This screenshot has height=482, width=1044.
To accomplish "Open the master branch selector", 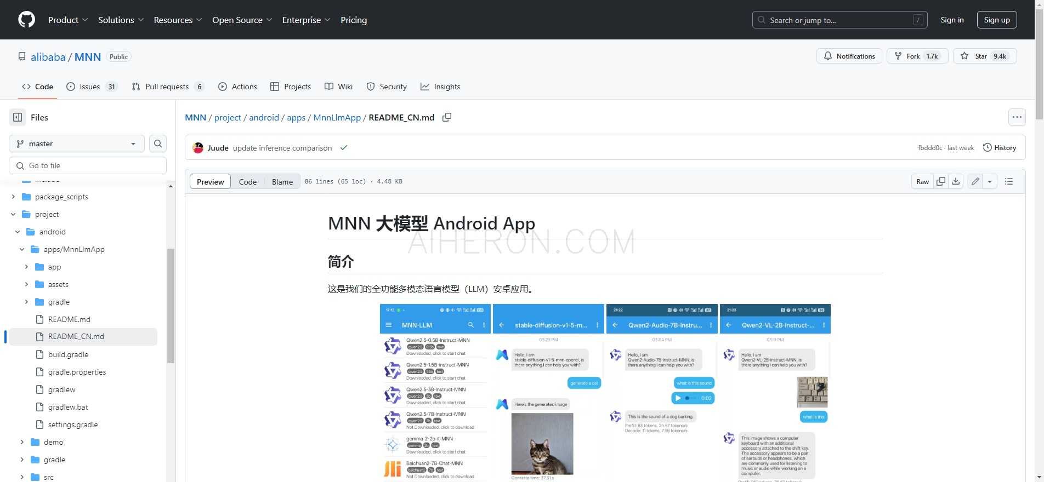I will click(77, 144).
